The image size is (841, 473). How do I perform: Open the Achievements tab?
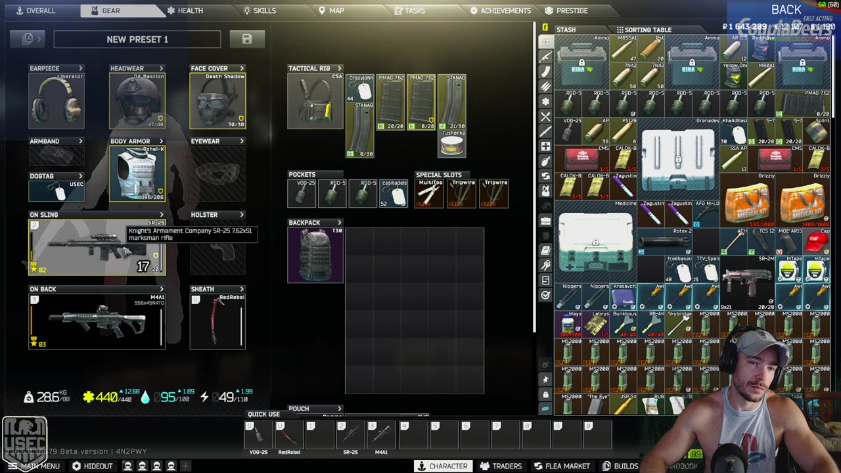tap(500, 11)
